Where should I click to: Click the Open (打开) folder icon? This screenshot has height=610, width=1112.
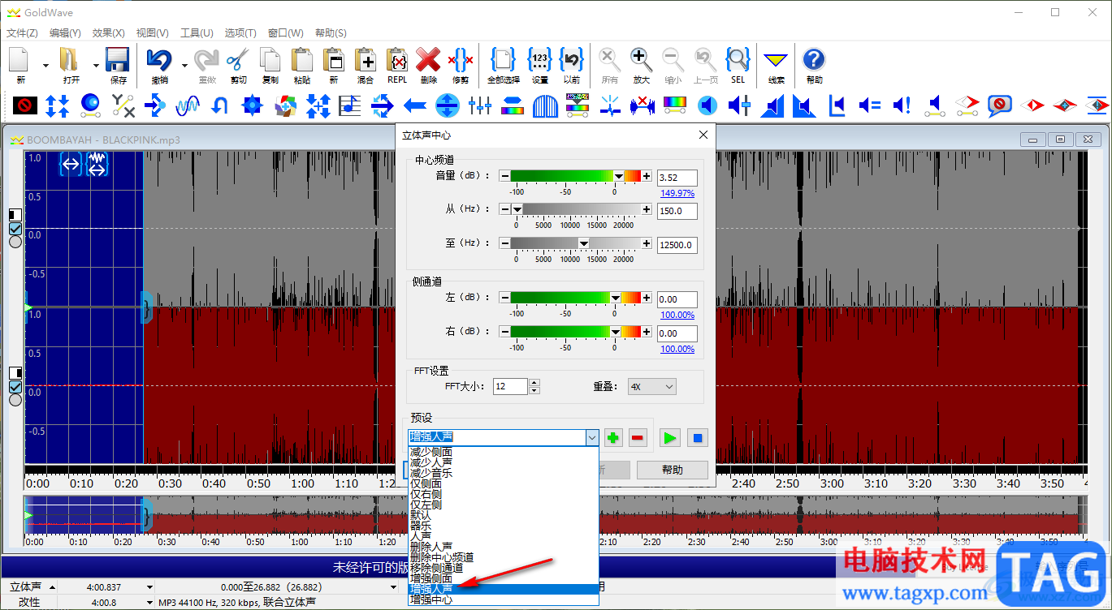pos(69,61)
